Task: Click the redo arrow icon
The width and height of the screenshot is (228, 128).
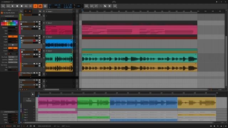Action: point(100,6)
